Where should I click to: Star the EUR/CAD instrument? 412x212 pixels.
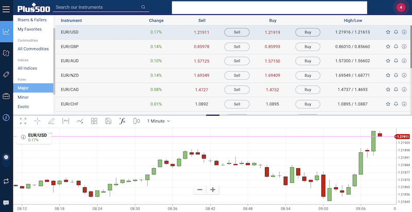(388, 90)
